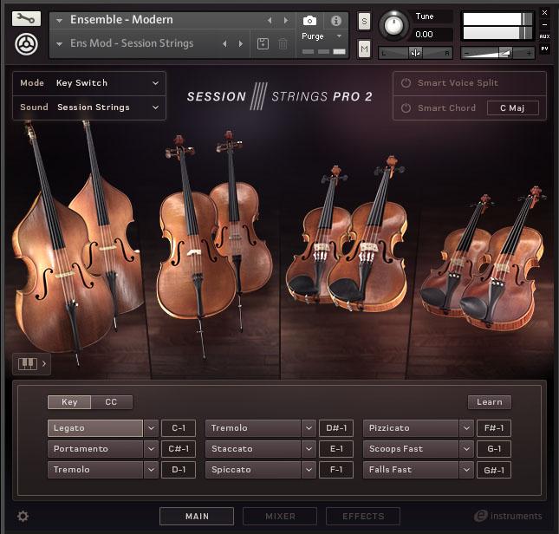Click the D#-1 key assignment field
Image resolution: width=559 pixels, height=534 pixels.
[335, 427]
